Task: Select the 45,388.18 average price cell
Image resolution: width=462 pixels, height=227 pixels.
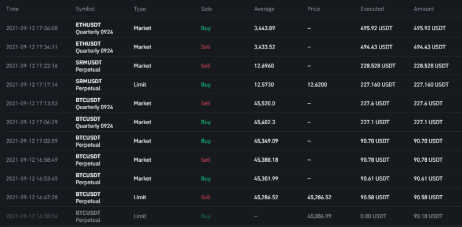Action: click(266, 160)
